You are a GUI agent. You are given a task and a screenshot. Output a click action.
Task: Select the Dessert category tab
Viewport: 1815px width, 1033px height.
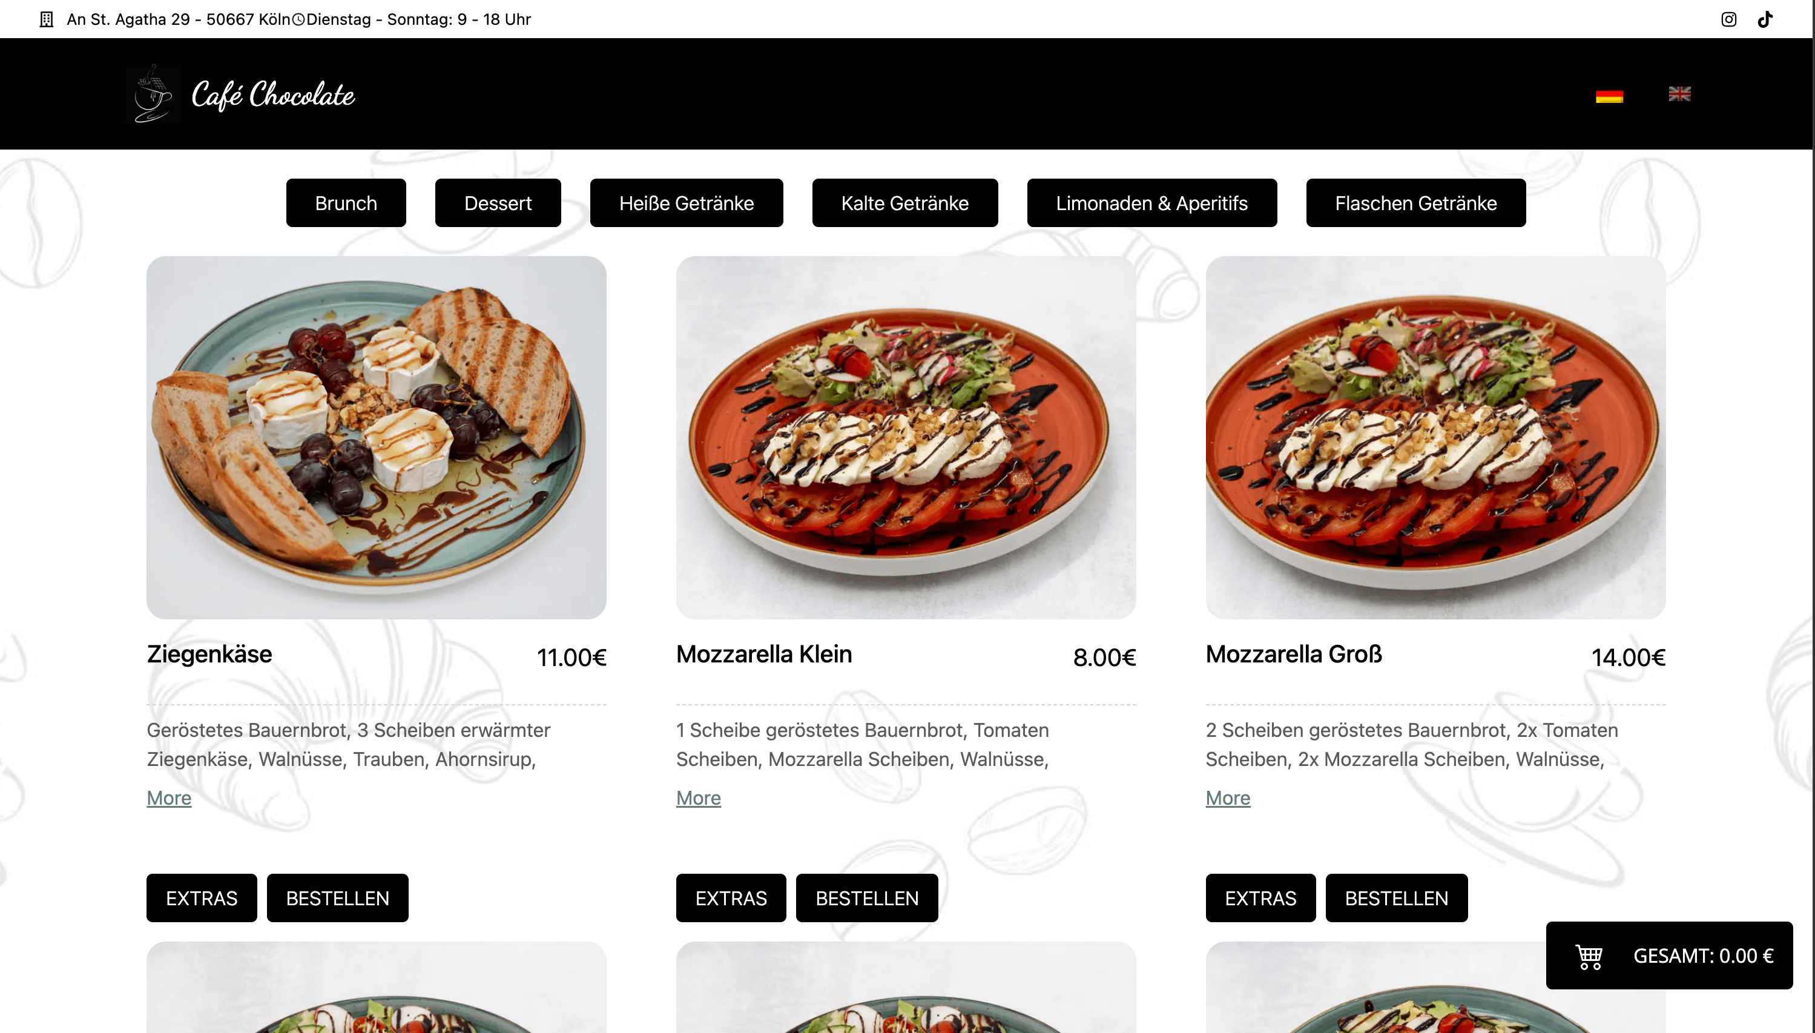(x=498, y=203)
